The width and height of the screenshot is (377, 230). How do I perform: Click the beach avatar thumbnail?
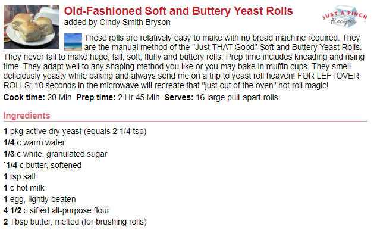tap(73, 42)
